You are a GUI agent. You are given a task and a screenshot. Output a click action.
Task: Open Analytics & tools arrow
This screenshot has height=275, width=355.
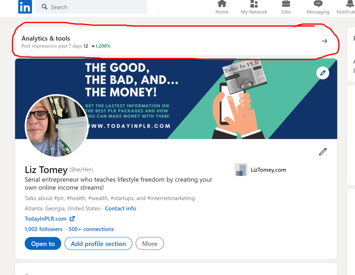(324, 41)
